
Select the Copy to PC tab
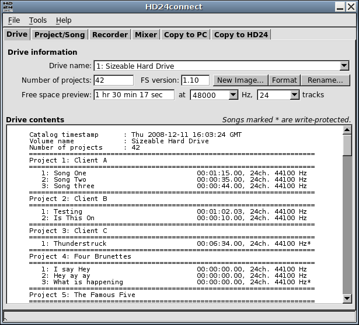[x=185, y=35]
